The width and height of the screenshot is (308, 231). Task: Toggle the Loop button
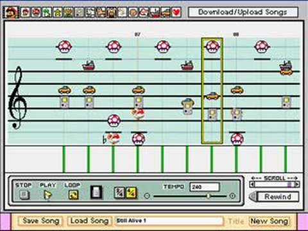[73, 194]
